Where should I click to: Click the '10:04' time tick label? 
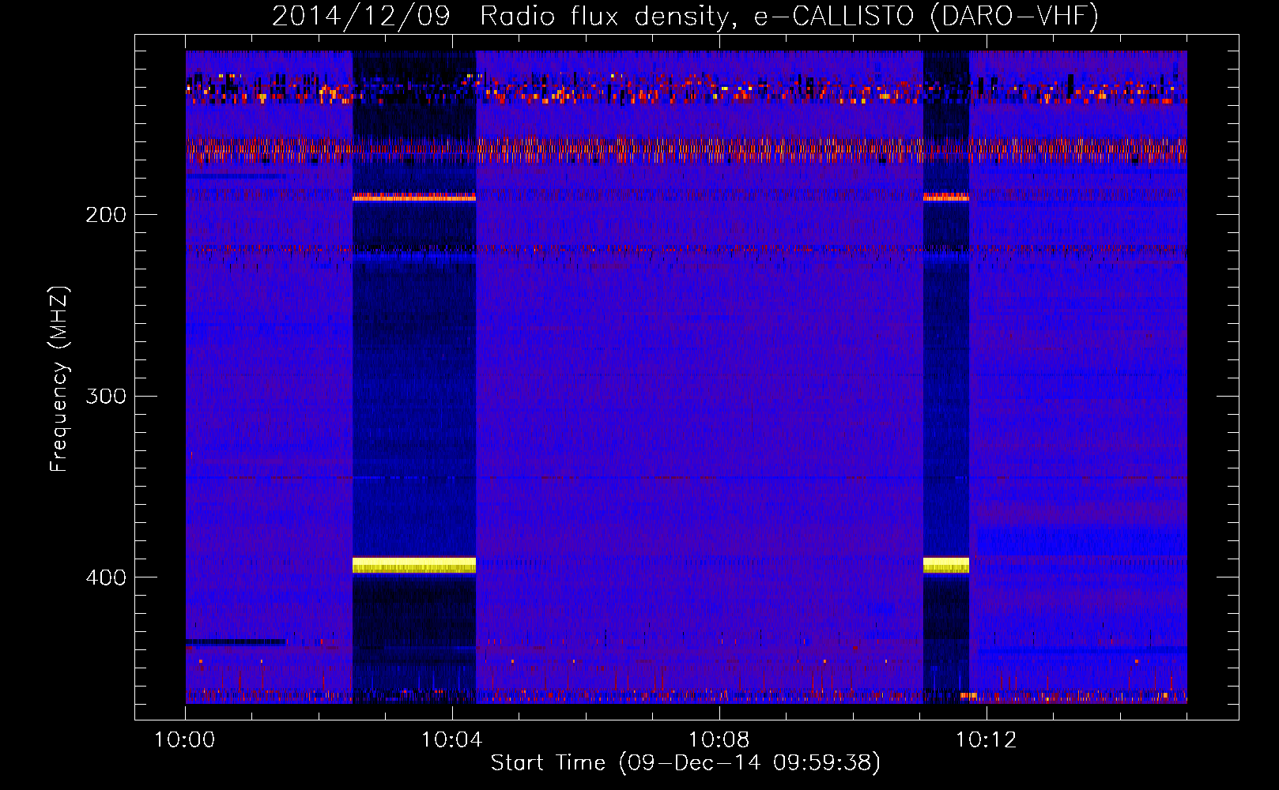click(452, 740)
